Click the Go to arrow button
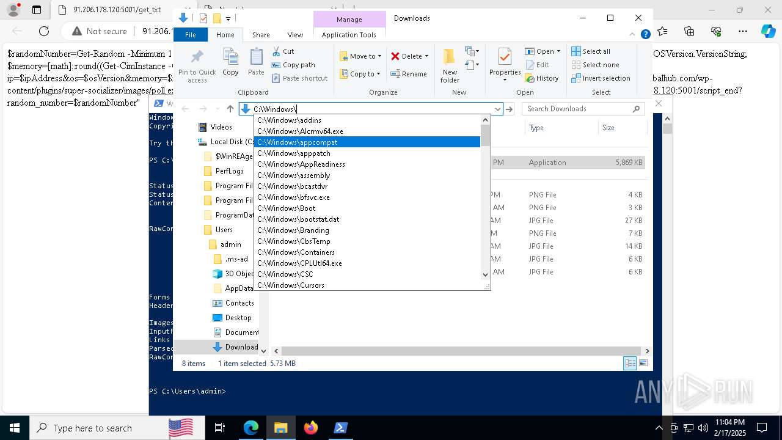 [509, 109]
